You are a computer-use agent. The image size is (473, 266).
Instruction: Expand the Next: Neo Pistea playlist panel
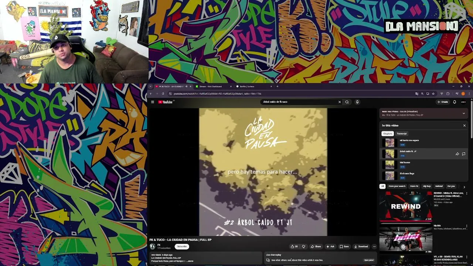tap(464, 113)
